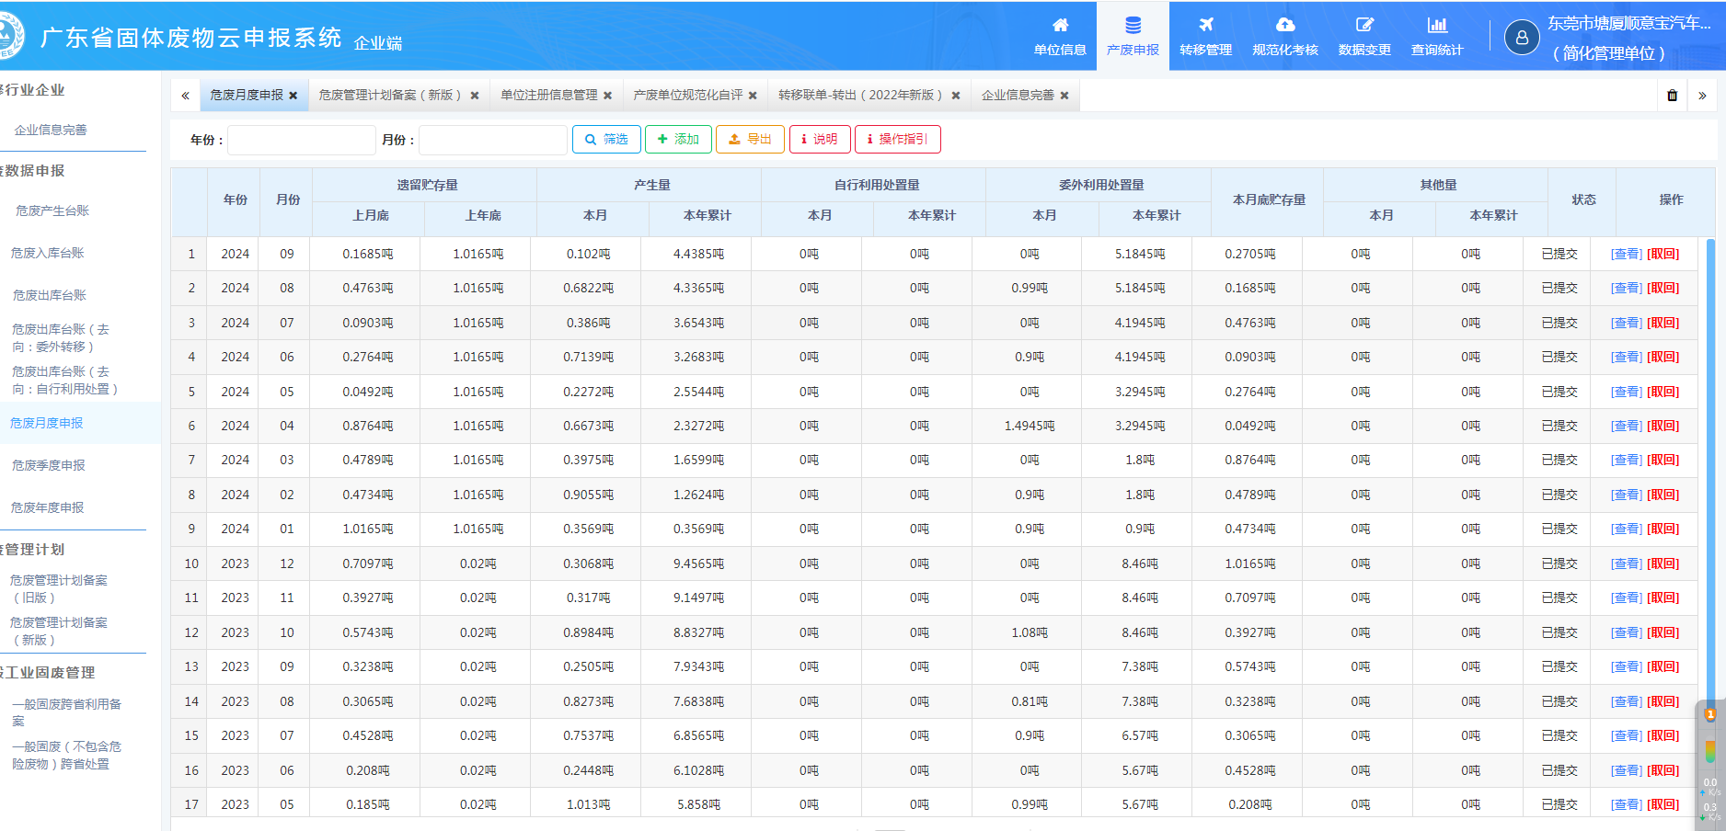Select 产废申报 database icon in top navigation
The height and width of the screenshot is (831, 1726).
pos(1133,25)
